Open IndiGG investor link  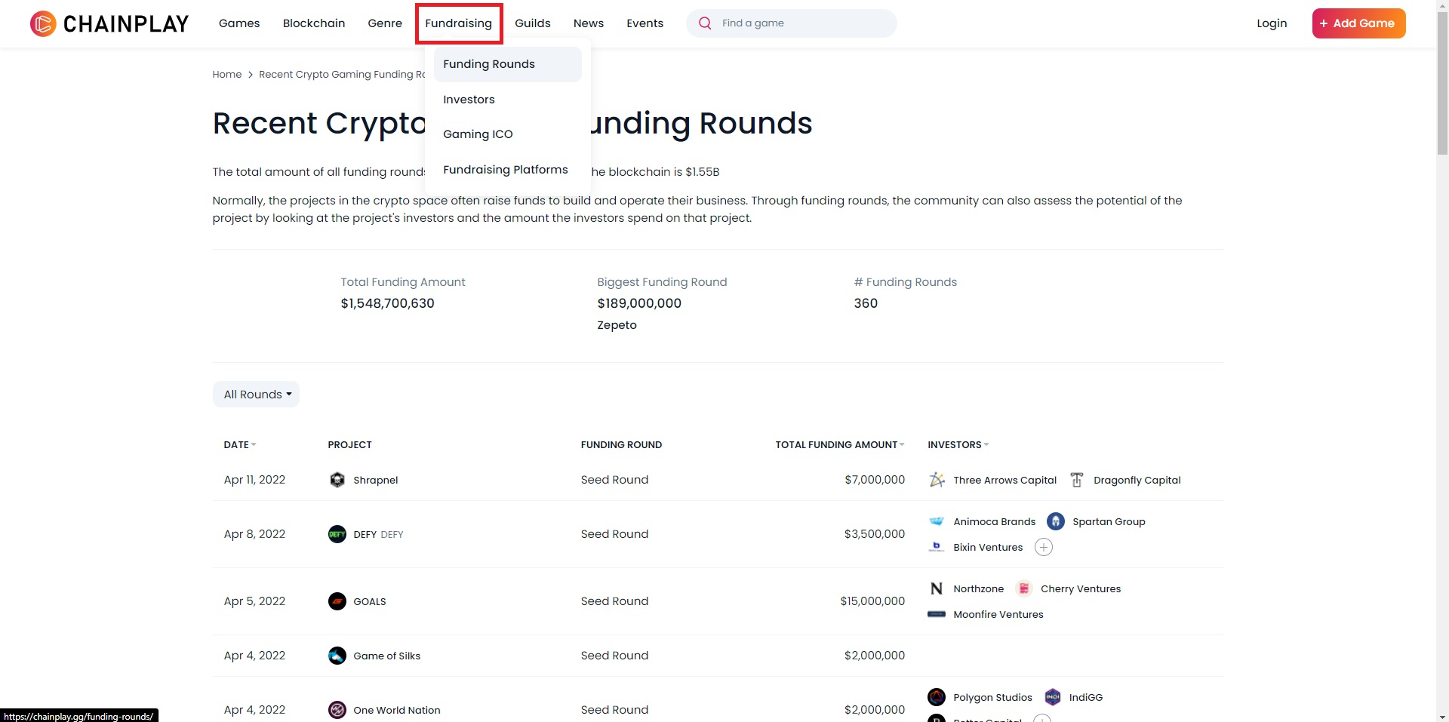[x=1086, y=697]
